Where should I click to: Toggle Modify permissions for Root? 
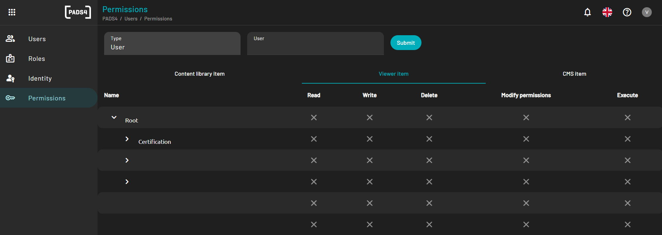(x=526, y=117)
